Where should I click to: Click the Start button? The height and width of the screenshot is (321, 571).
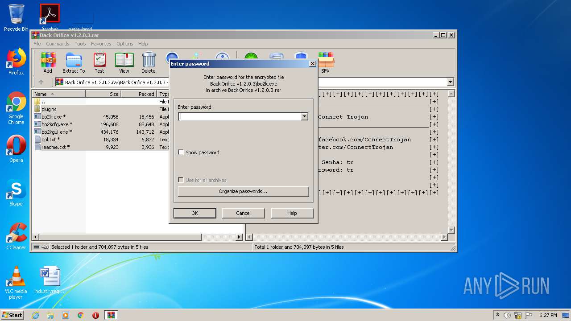coord(12,315)
